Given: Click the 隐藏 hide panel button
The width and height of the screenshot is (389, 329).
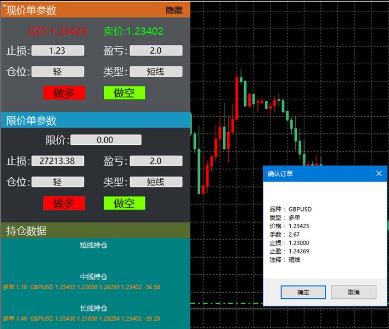Looking at the screenshot, I should [x=174, y=10].
